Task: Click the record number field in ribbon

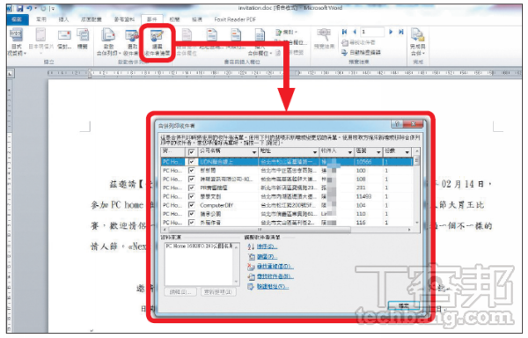Action: pos(372,32)
